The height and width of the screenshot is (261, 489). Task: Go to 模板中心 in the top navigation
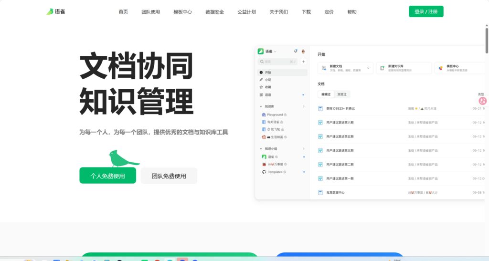182,12
